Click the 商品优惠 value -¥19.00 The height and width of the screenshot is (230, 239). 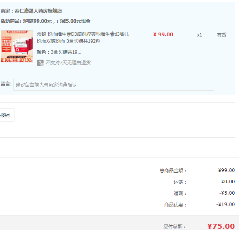(225, 204)
